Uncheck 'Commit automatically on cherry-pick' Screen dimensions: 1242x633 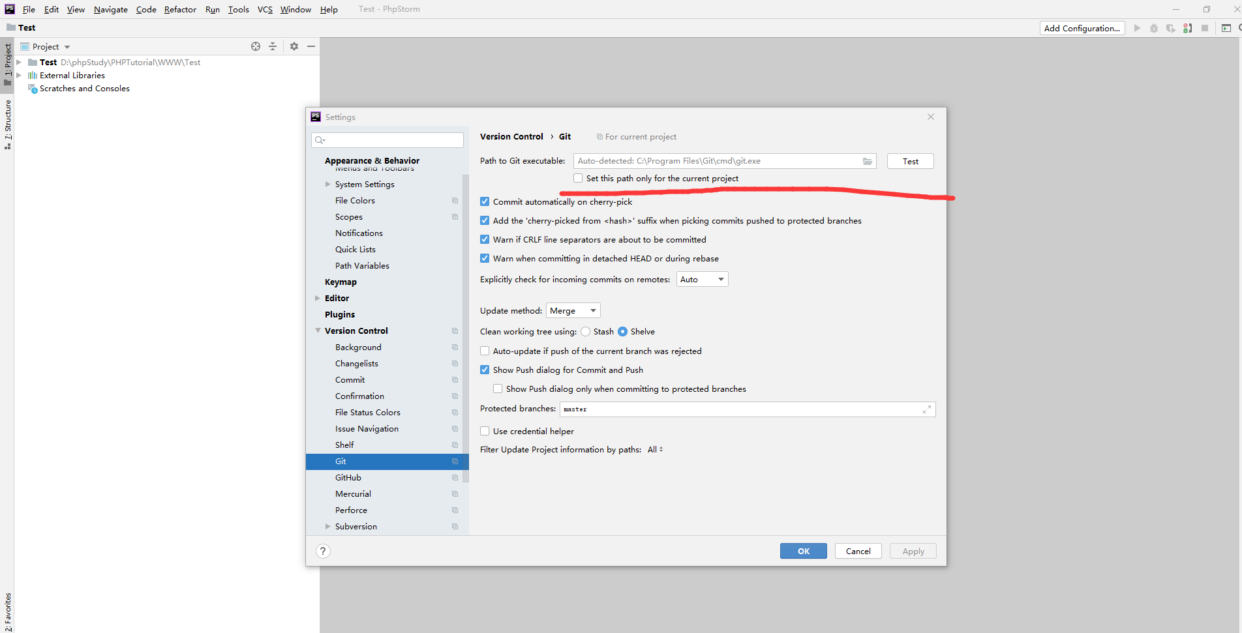click(485, 201)
